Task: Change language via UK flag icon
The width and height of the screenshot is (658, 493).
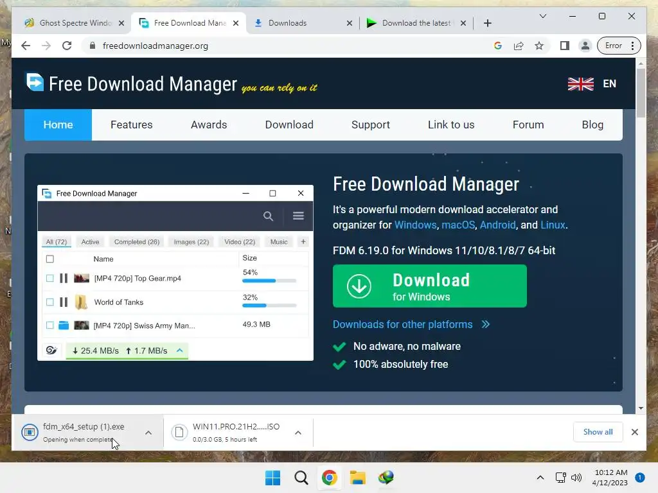Action: coord(580,84)
